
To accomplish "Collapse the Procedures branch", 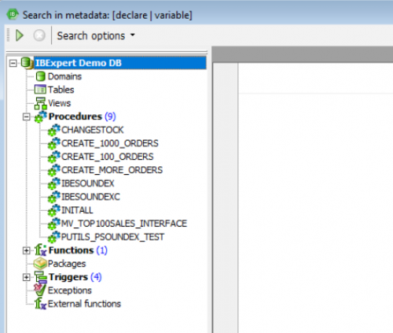I will coord(26,117).
